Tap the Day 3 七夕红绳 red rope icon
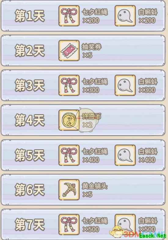The image size is (168, 240). [69, 85]
